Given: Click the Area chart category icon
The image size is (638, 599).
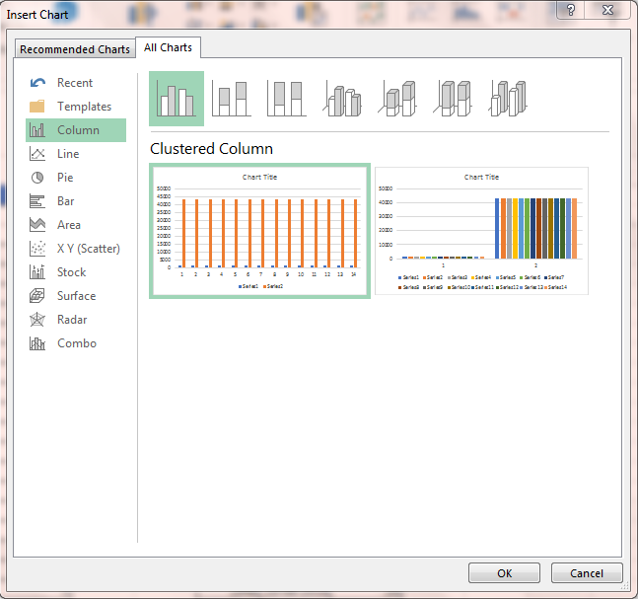Looking at the screenshot, I should click(37, 225).
